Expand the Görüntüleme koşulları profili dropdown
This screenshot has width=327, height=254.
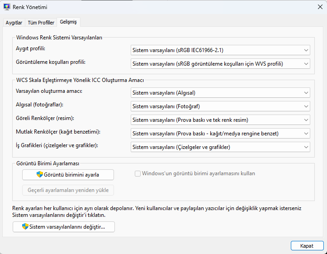click(x=220, y=64)
